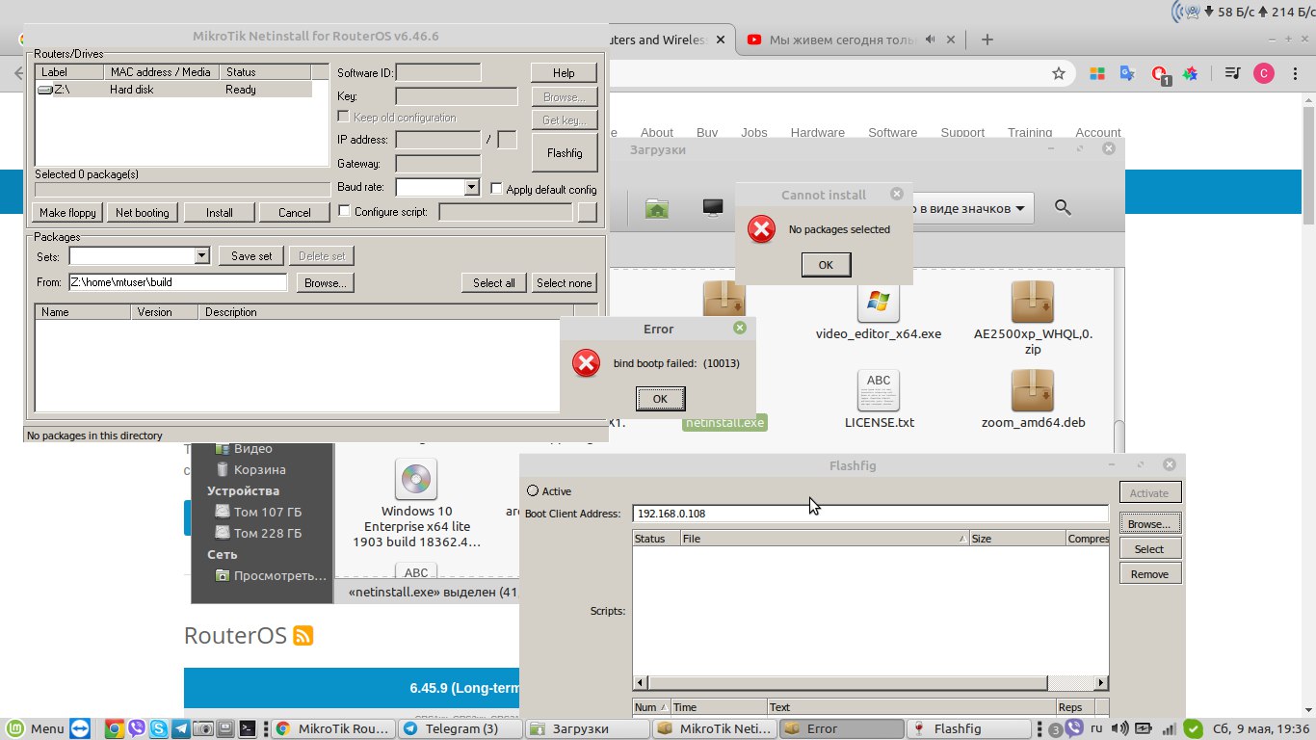Click the Save set button
Image resolution: width=1316 pixels, height=740 pixels.
(x=251, y=255)
